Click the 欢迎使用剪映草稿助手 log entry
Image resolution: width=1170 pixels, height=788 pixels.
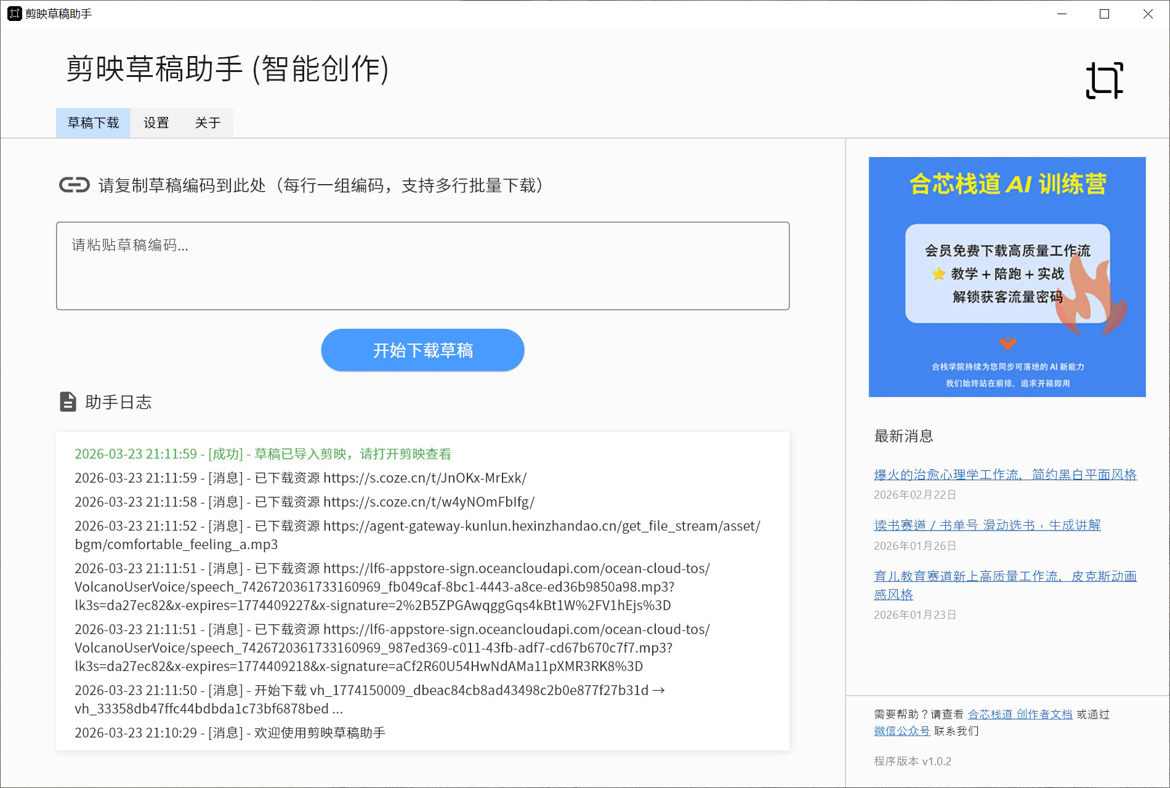tap(230, 733)
